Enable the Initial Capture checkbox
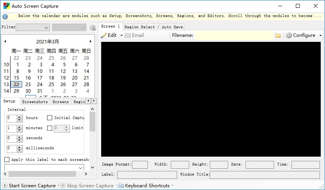This screenshot has width=325, height=190. pyautogui.click(x=49, y=118)
